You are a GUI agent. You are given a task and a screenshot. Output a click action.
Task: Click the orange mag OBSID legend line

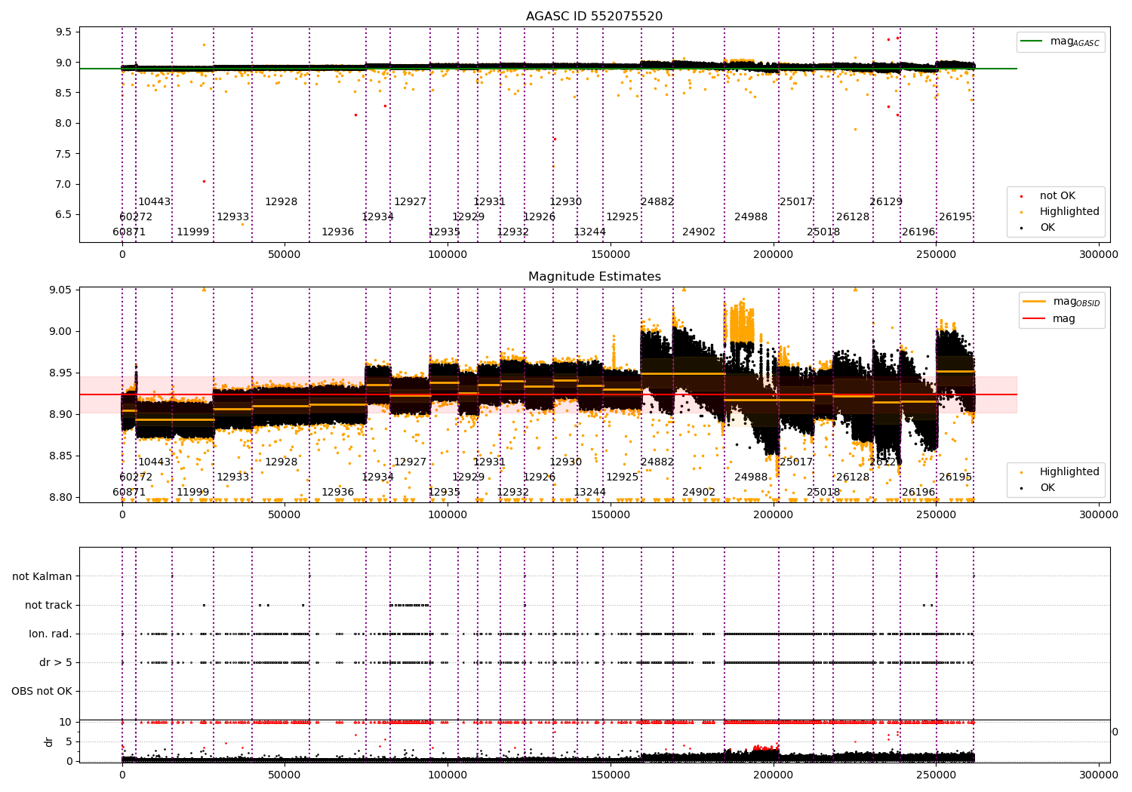tap(1034, 301)
